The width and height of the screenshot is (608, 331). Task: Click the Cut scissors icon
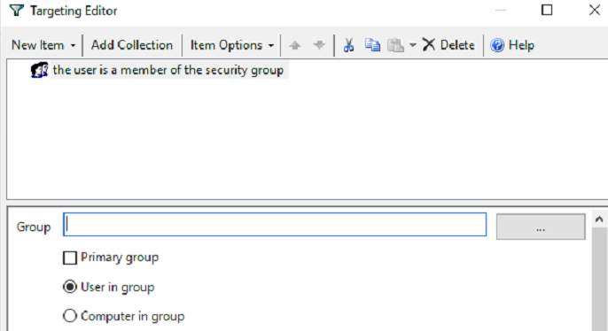(x=348, y=45)
